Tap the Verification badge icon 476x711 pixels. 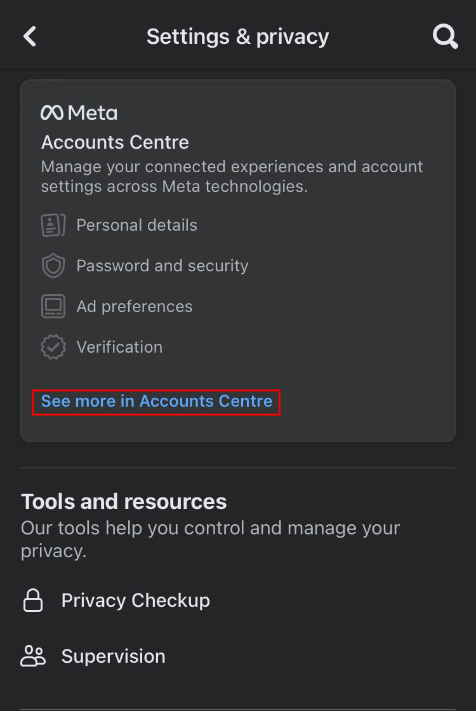pyautogui.click(x=53, y=347)
